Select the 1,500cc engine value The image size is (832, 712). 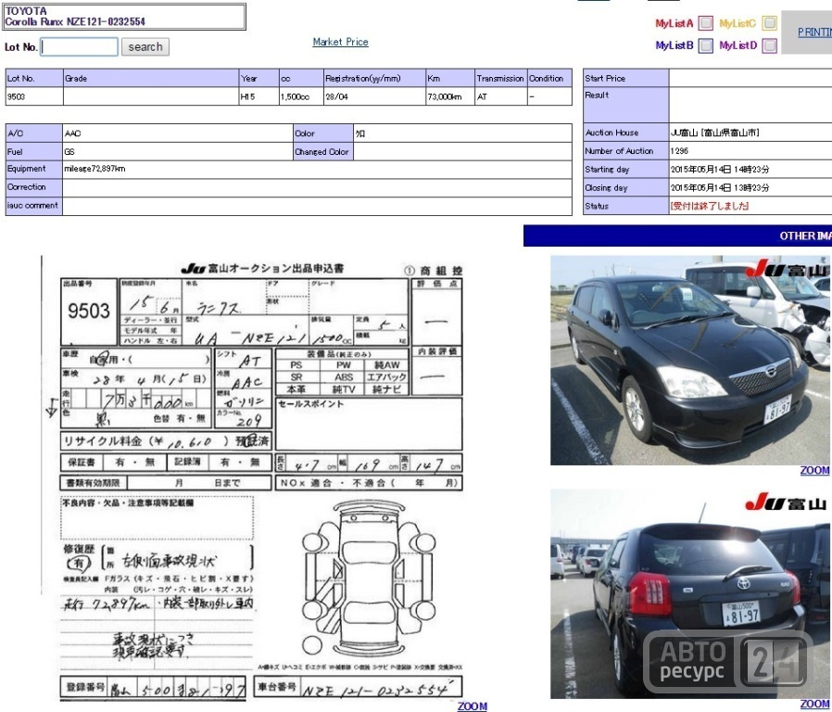pyautogui.click(x=295, y=96)
